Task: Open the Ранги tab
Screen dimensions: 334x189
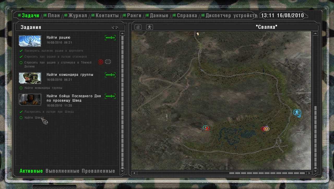Action: (x=134, y=15)
